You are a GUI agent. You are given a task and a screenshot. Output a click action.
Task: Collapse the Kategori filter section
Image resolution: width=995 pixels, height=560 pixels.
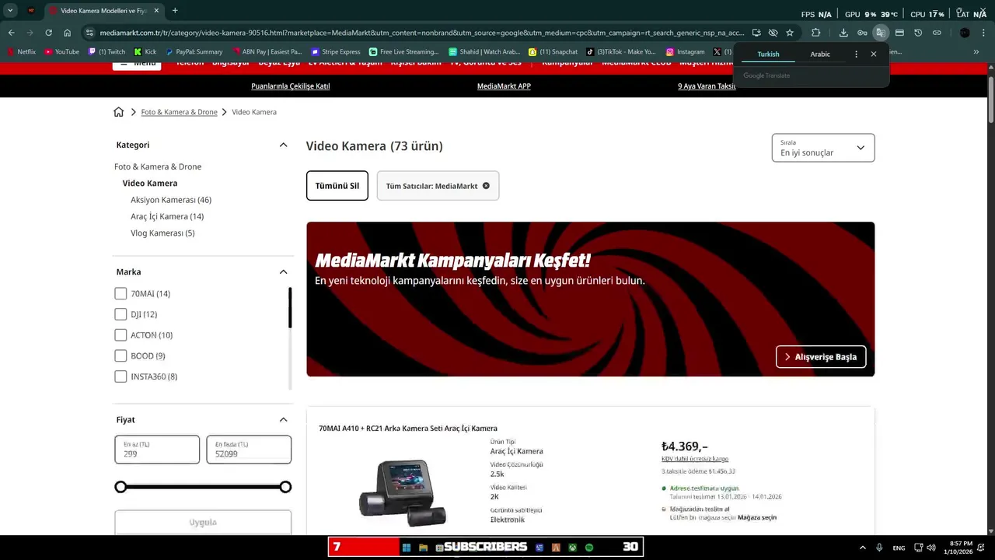pyautogui.click(x=283, y=145)
